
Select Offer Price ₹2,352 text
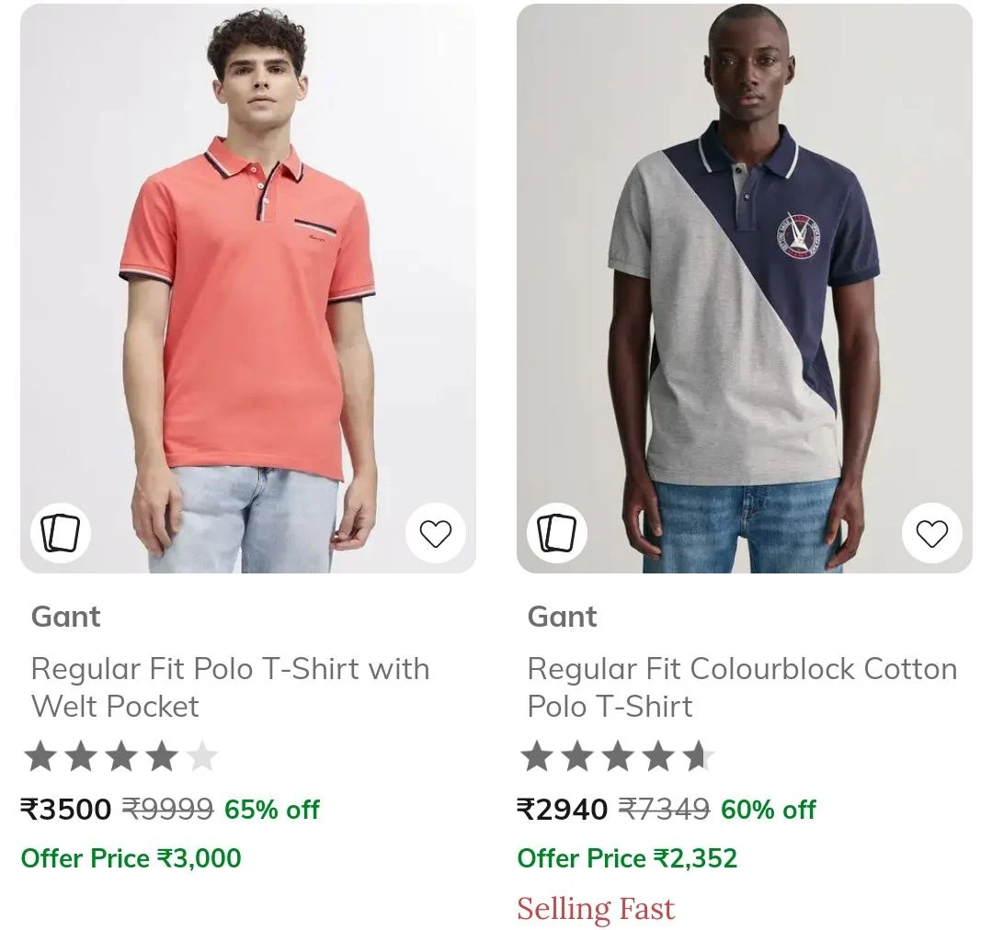pos(627,858)
